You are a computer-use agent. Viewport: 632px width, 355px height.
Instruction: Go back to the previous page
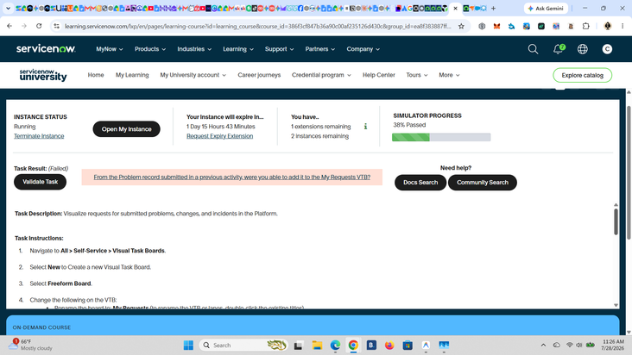click(9, 26)
